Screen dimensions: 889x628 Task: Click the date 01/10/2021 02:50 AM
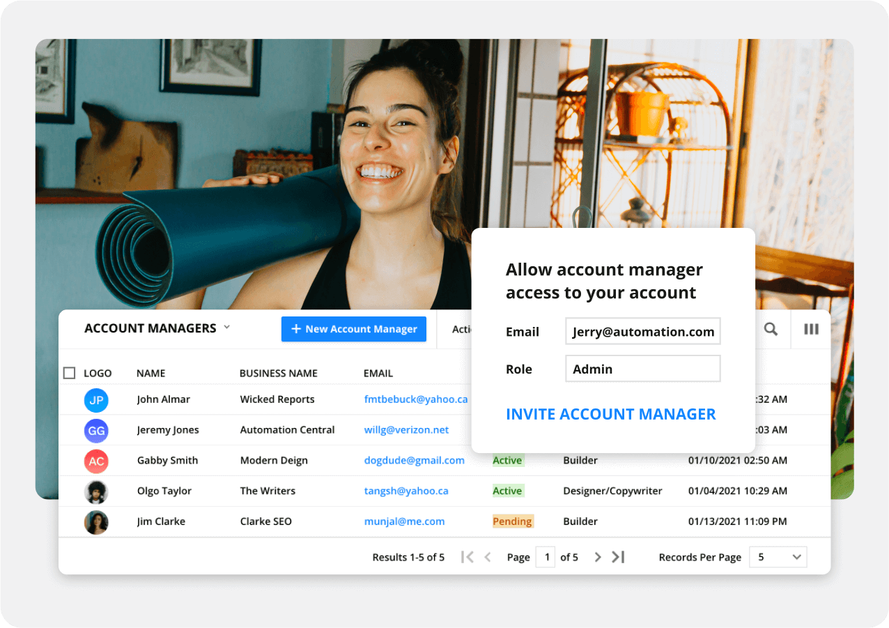tap(738, 461)
